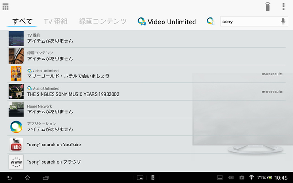Click the search field containing sony

coord(250,22)
